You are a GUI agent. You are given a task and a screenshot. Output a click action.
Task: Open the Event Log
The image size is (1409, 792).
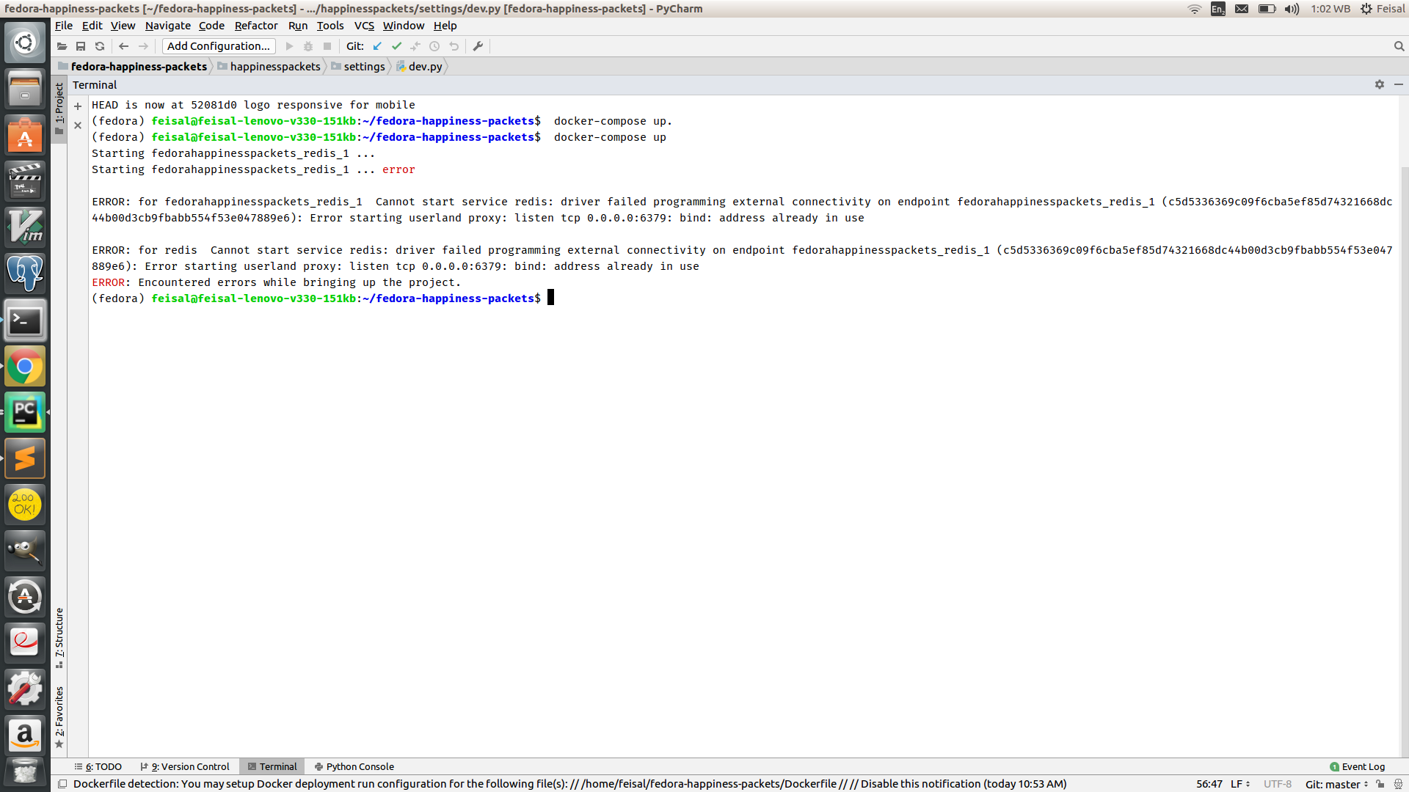click(1358, 767)
